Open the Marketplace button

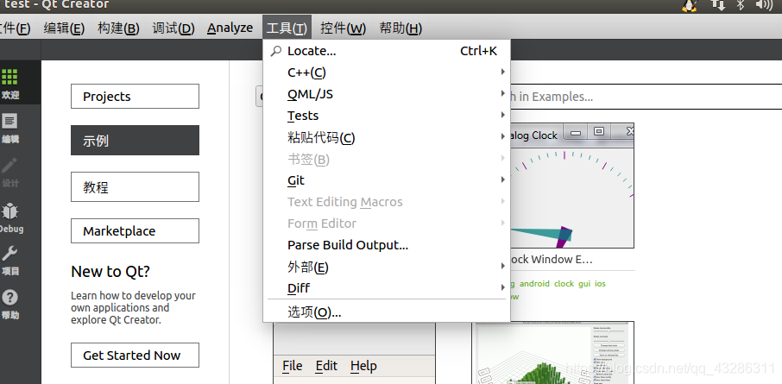[x=135, y=231]
